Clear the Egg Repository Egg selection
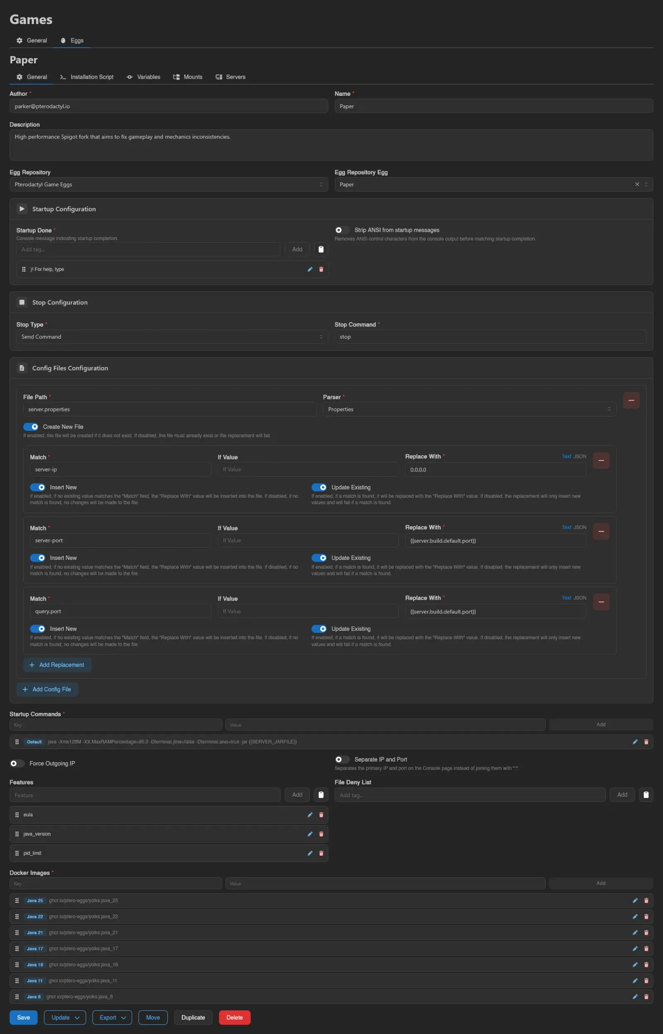 coord(637,185)
